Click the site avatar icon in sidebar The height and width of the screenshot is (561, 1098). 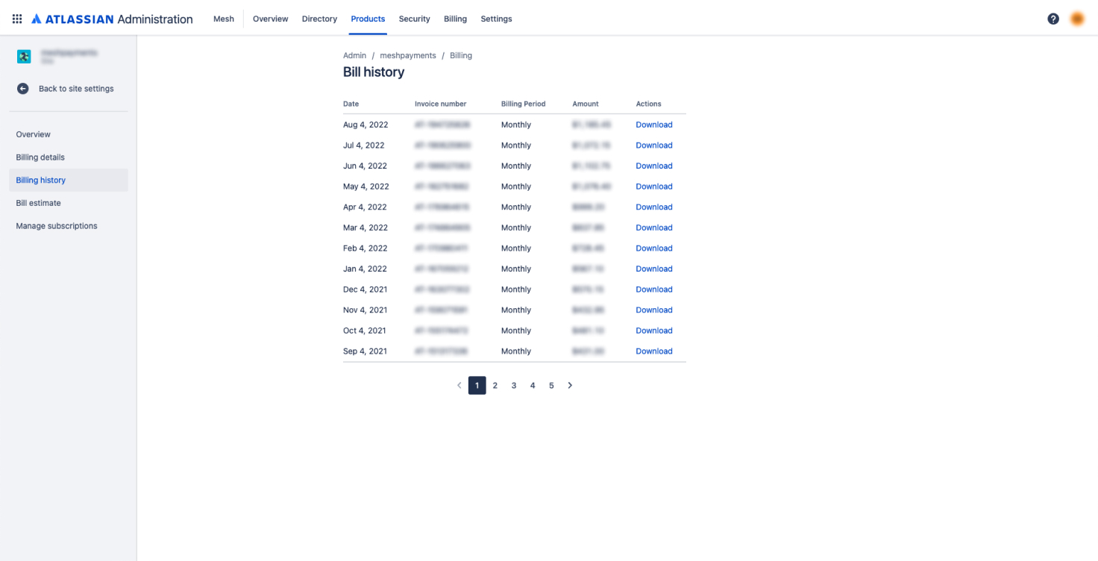(24, 57)
